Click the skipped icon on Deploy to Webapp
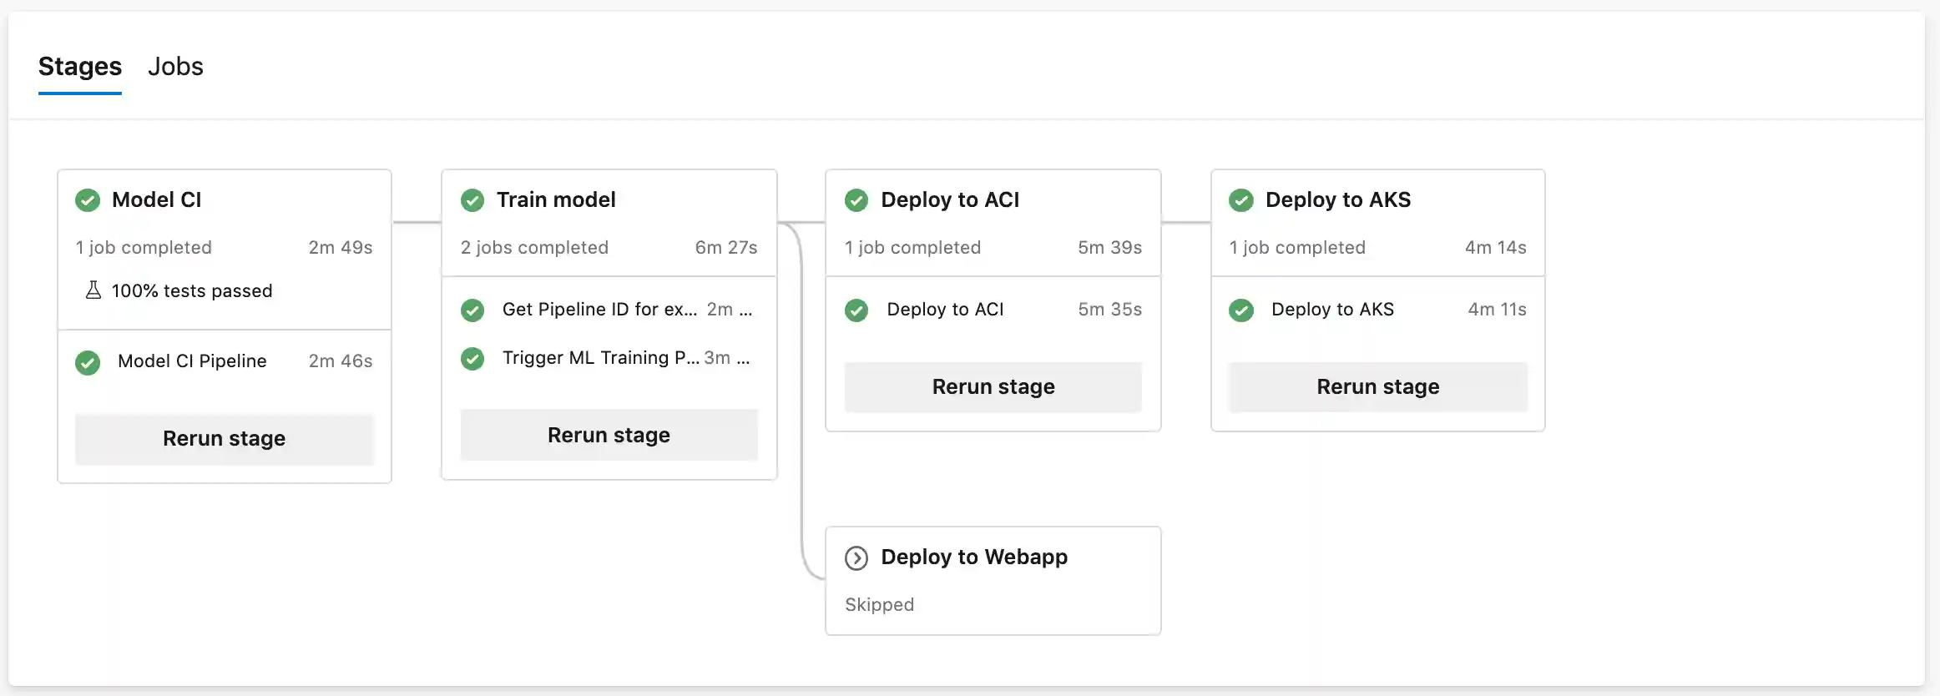The width and height of the screenshot is (1940, 696). click(856, 557)
